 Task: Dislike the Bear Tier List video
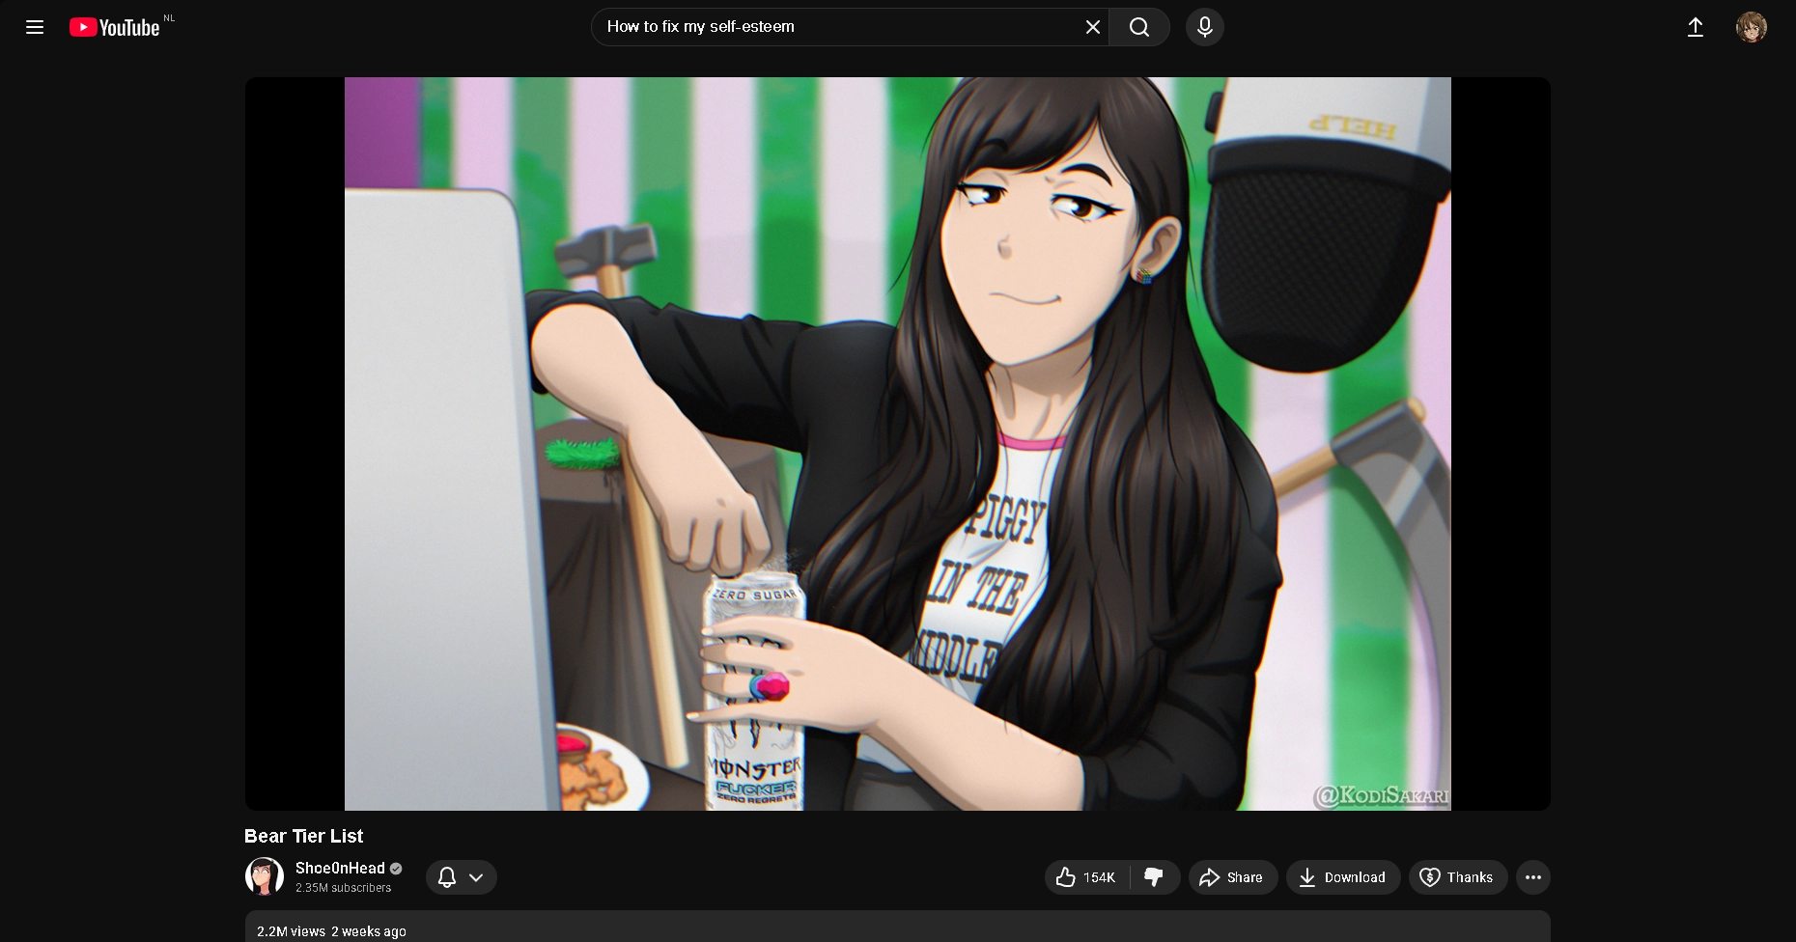coord(1154,877)
